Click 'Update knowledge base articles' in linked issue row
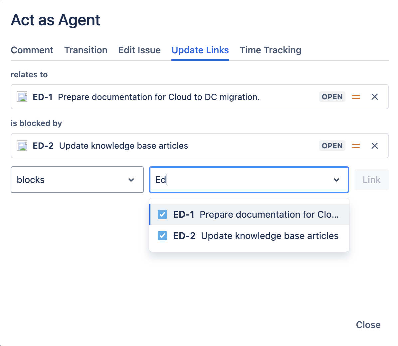Screen dimensions: 398x346 [x=123, y=146]
